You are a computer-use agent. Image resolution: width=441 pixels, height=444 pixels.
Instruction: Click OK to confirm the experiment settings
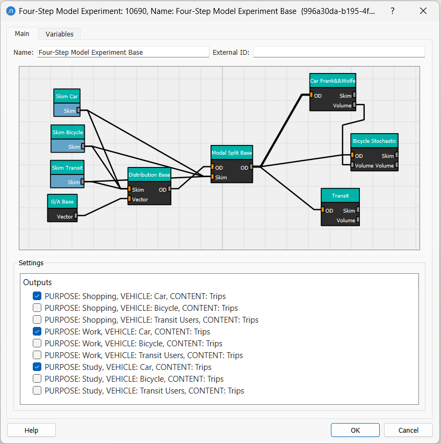coord(355,430)
